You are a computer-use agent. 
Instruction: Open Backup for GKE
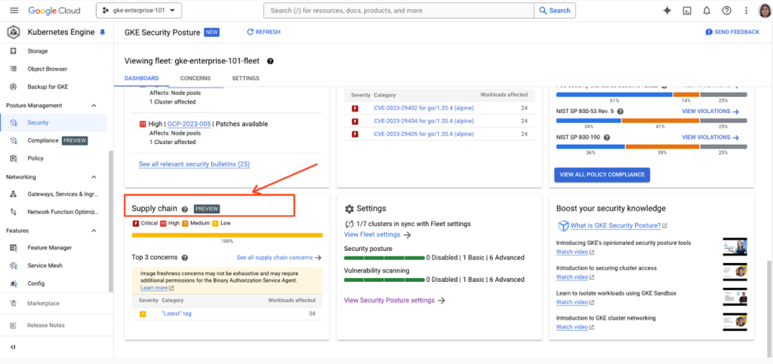coord(48,87)
